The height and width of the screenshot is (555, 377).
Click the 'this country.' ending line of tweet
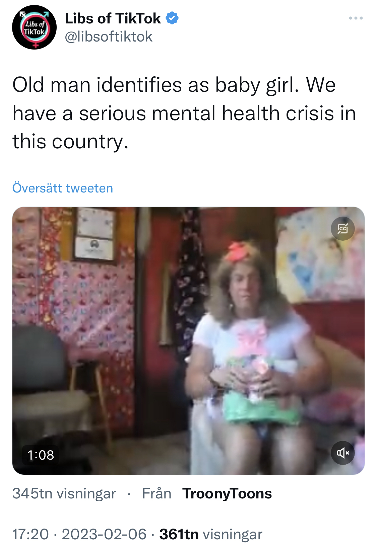coord(70,142)
